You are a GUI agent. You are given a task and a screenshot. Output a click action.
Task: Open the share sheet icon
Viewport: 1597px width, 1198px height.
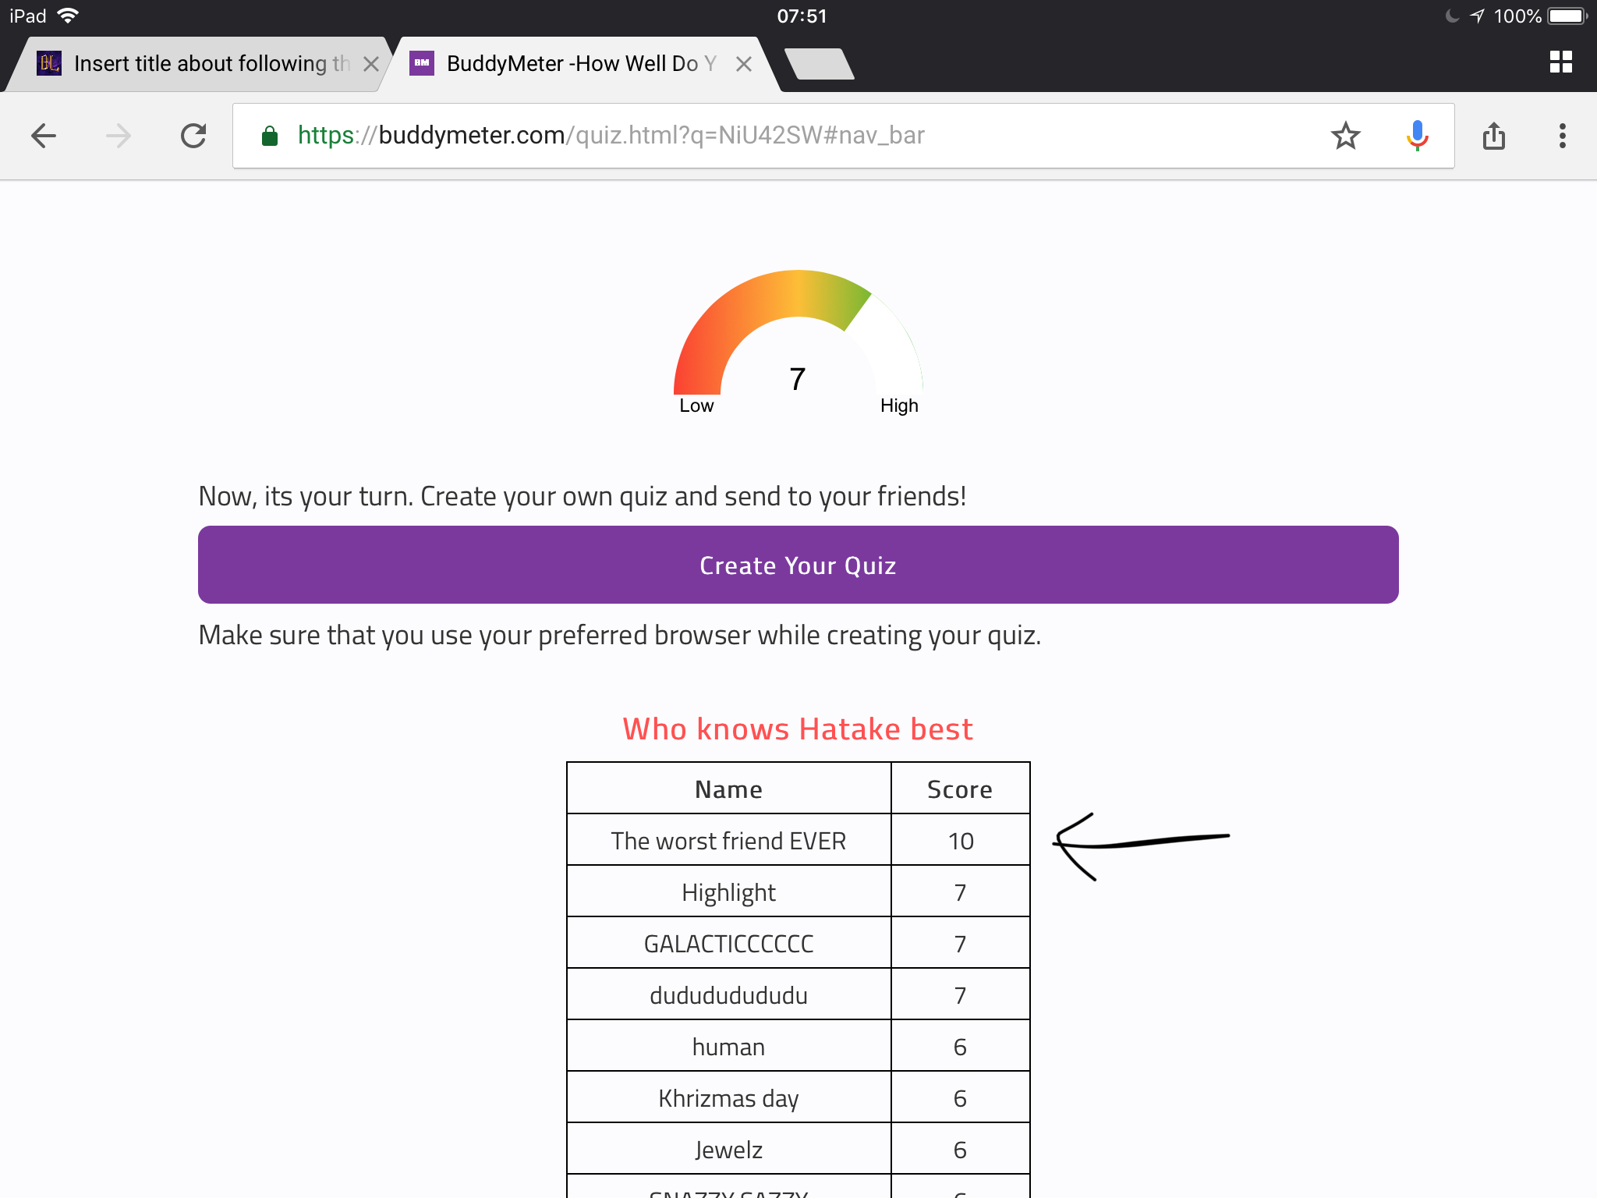[x=1493, y=136]
